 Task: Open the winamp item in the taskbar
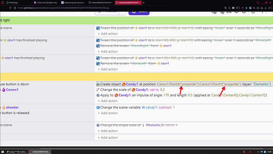point(17,152)
